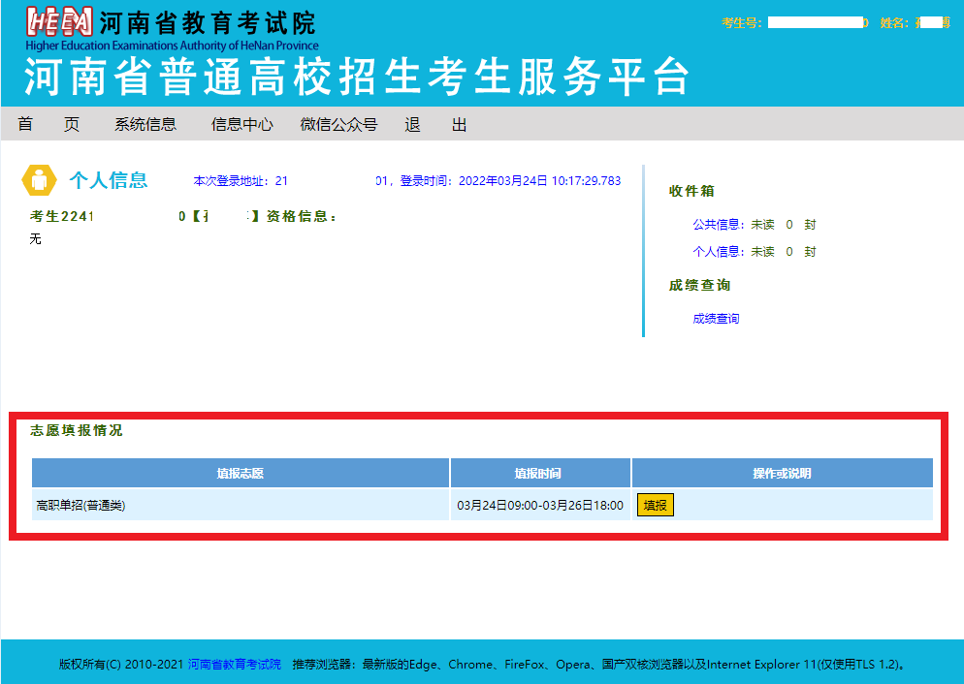Visit the 河南省教育考试院 link in the footer
Screen dimensions: 964x684
point(234,665)
